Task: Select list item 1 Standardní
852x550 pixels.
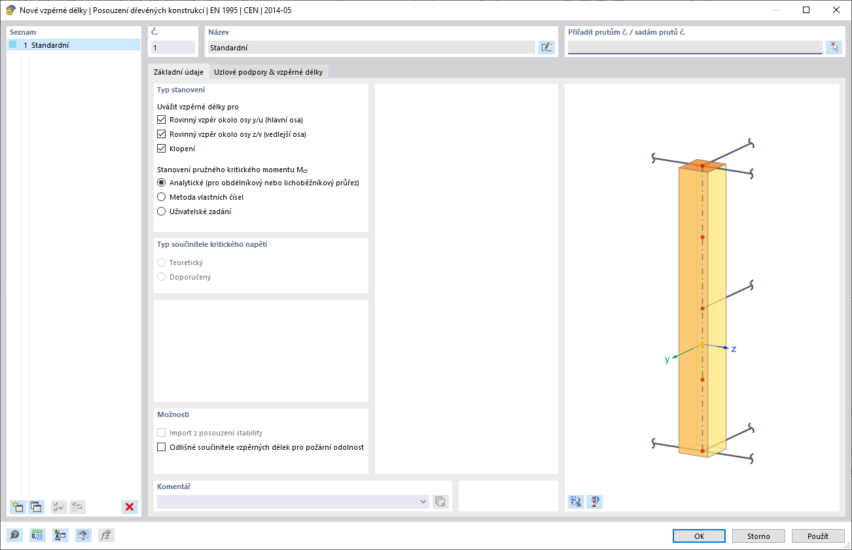Action: [74, 45]
